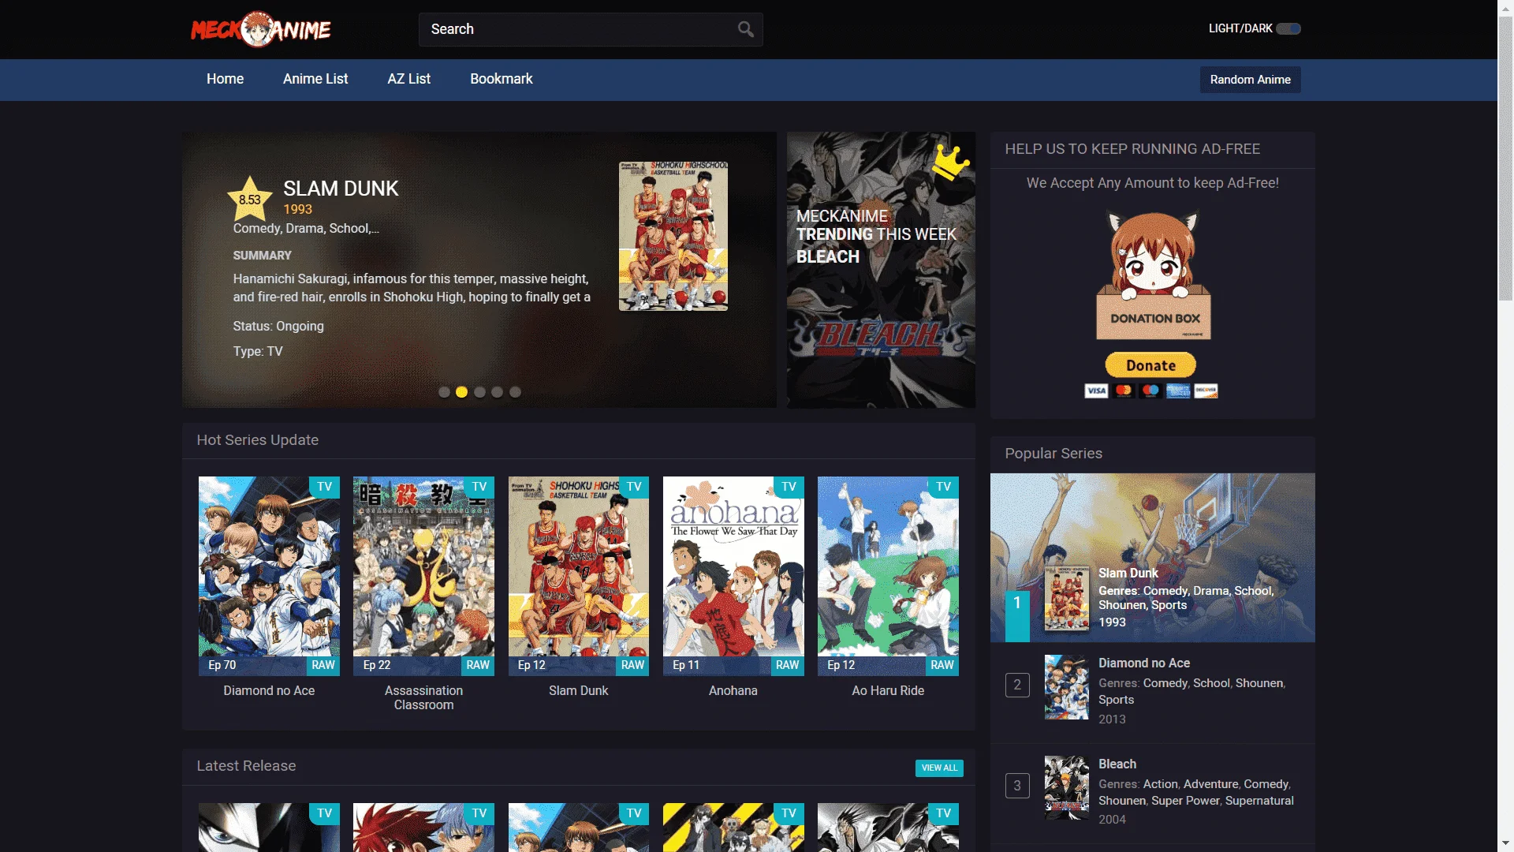
Task: Open the Slam Dunk slider title
Action: pyautogui.click(x=341, y=189)
